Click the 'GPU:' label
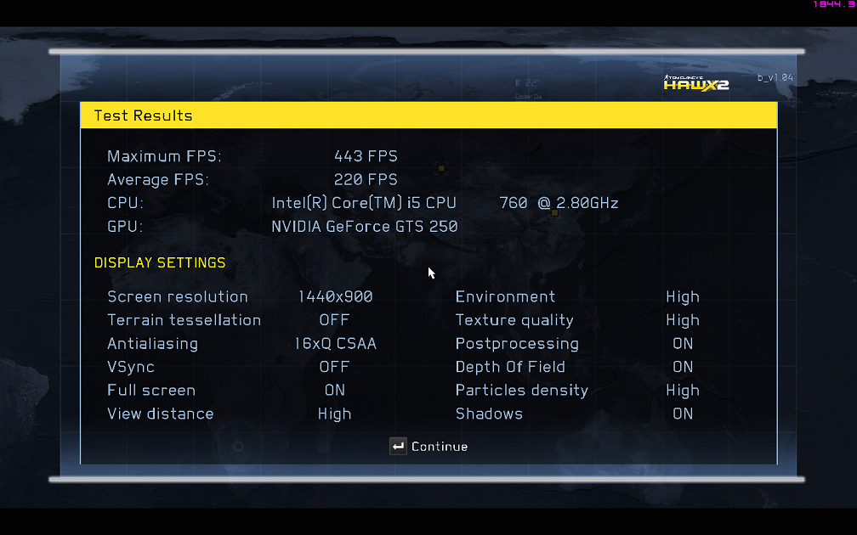This screenshot has height=535, width=857. point(125,227)
